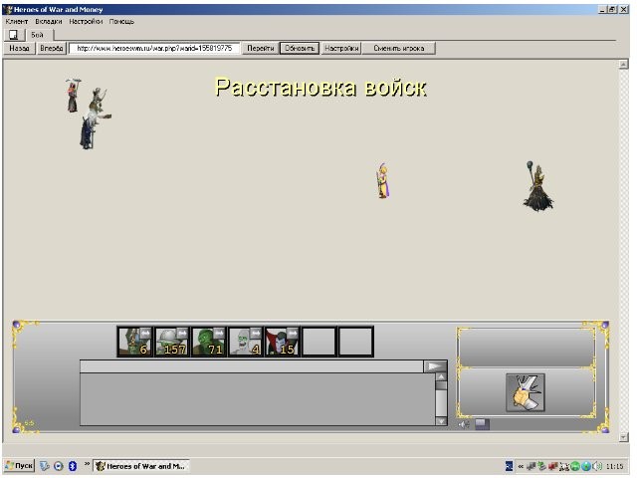637x478 pixels.
Task: Click the dark hooded necromancer with staff
Action: 537,186
